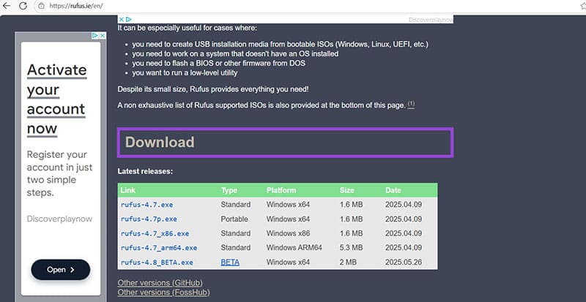Open site information icon beside URL
The image size is (586, 302).
pos(41,6)
